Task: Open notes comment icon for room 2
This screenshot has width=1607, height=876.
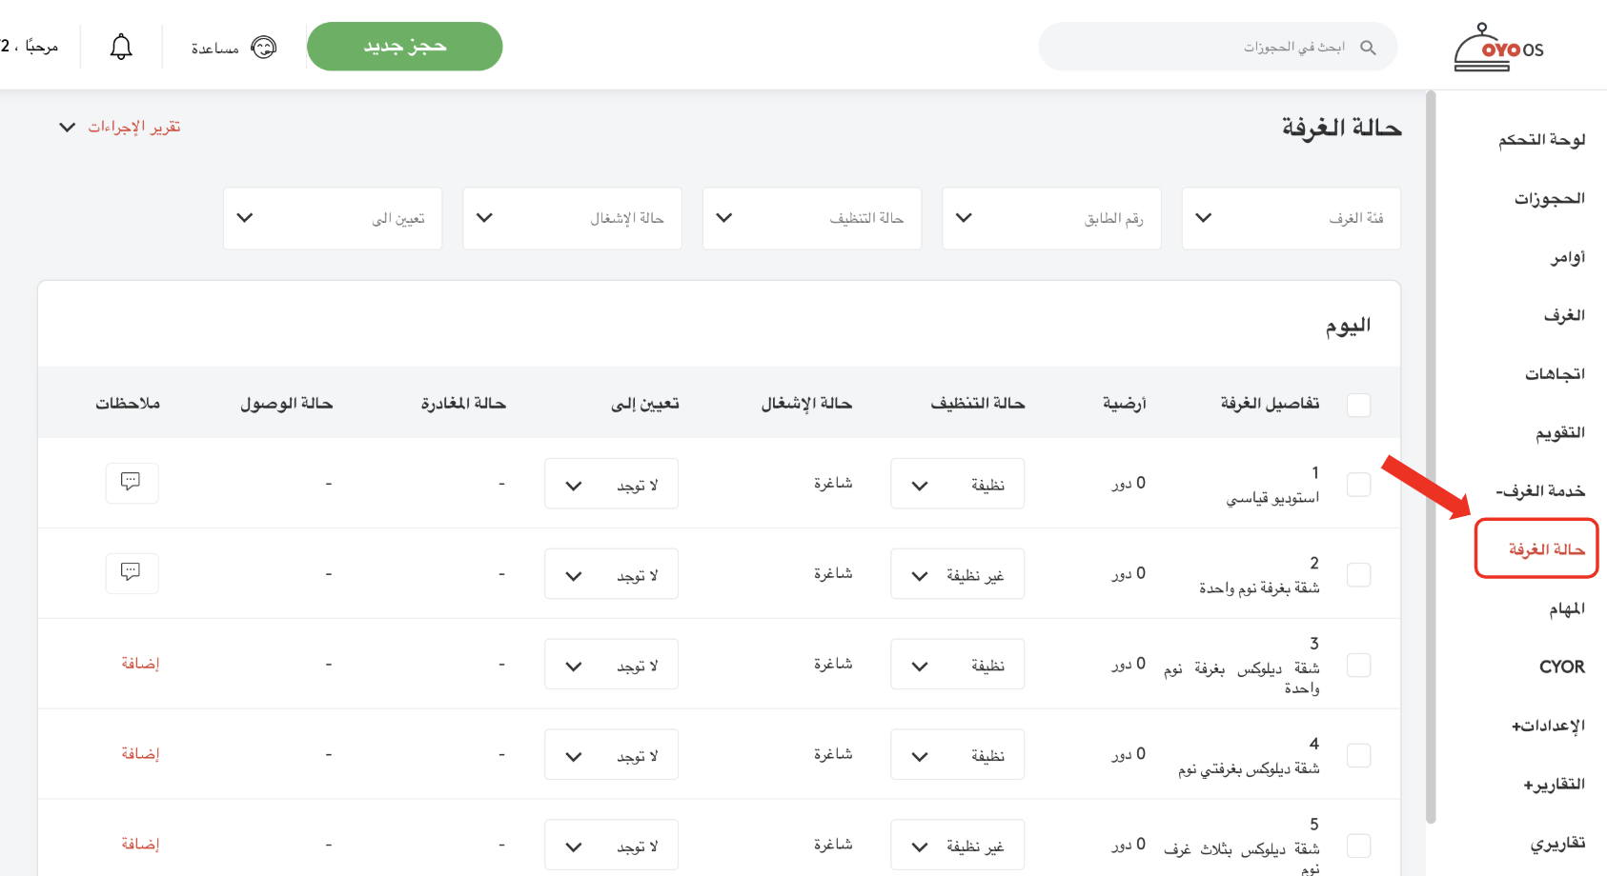Action: point(132,573)
